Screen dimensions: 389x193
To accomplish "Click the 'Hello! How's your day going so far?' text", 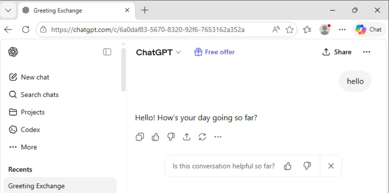I will point(196,118).
